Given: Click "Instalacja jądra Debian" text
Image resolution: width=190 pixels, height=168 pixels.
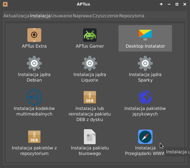Looking at the screenshot, I should [34, 77].
